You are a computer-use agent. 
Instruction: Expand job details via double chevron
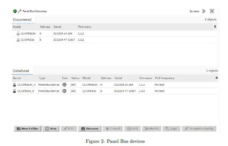(204, 11)
